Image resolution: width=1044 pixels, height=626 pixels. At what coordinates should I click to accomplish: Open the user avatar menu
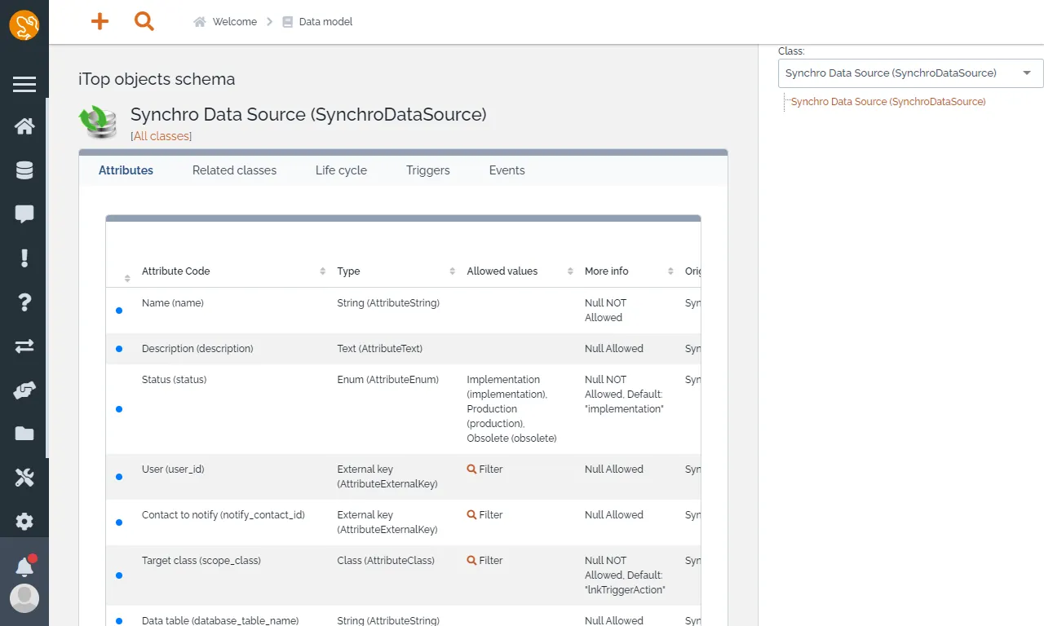pyautogui.click(x=24, y=598)
